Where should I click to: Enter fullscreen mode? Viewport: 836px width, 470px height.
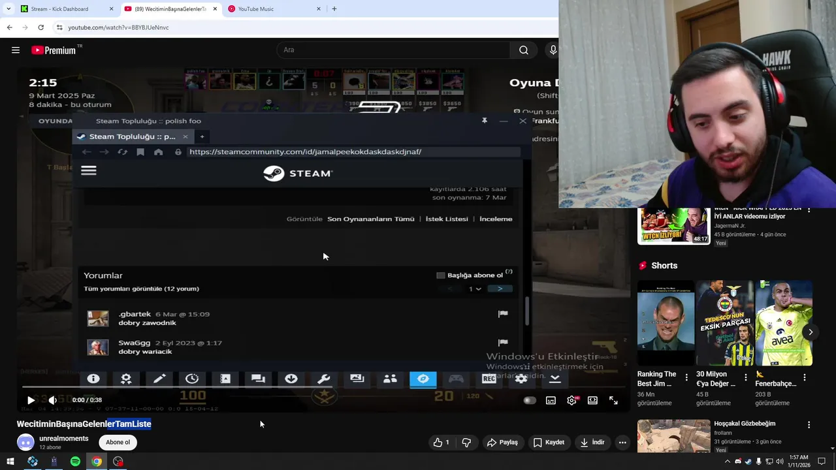(x=613, y=400)
